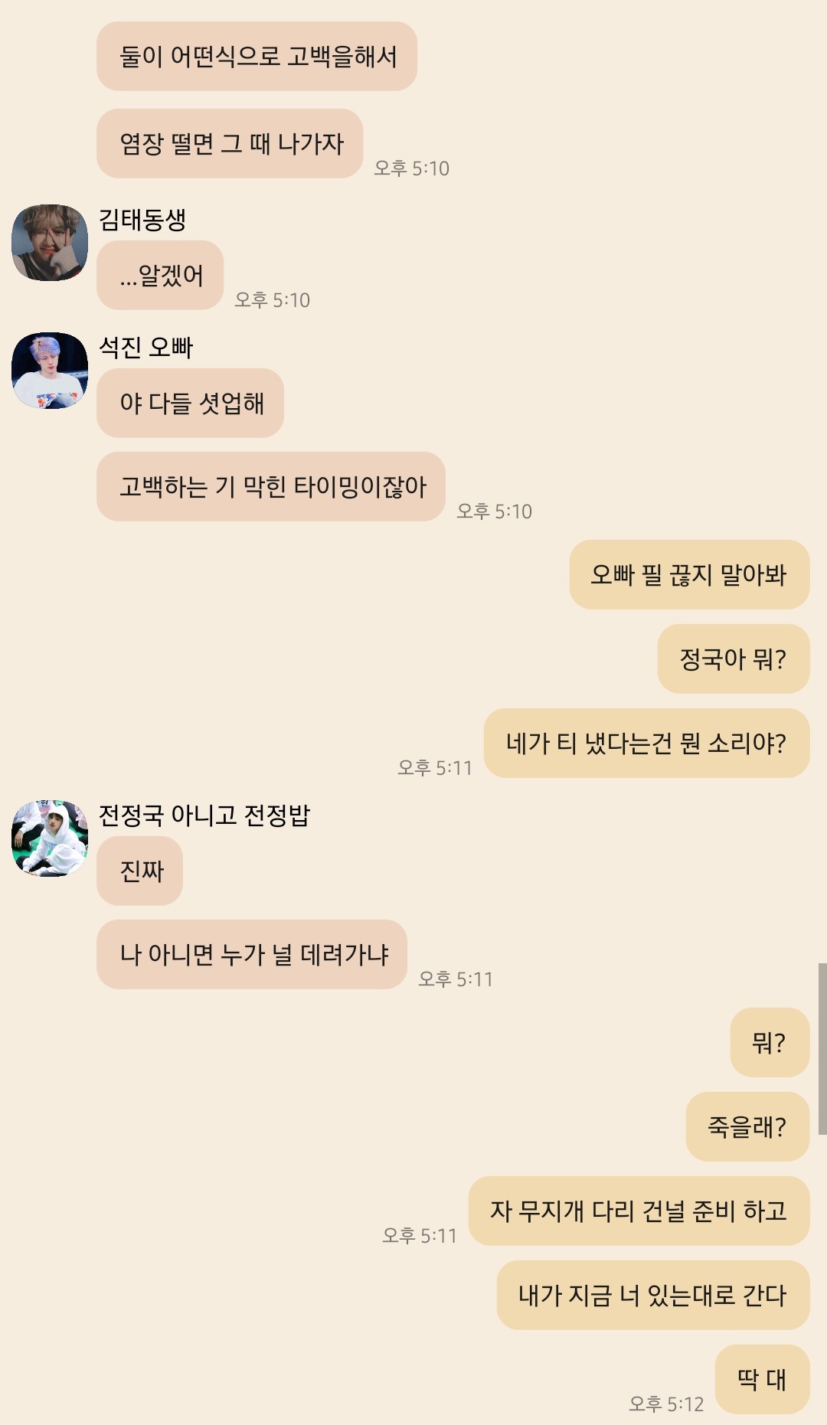Select the message 네가 티 냈다는건 뭔 소리야?

pyautogui.click(x=646, y=743)
